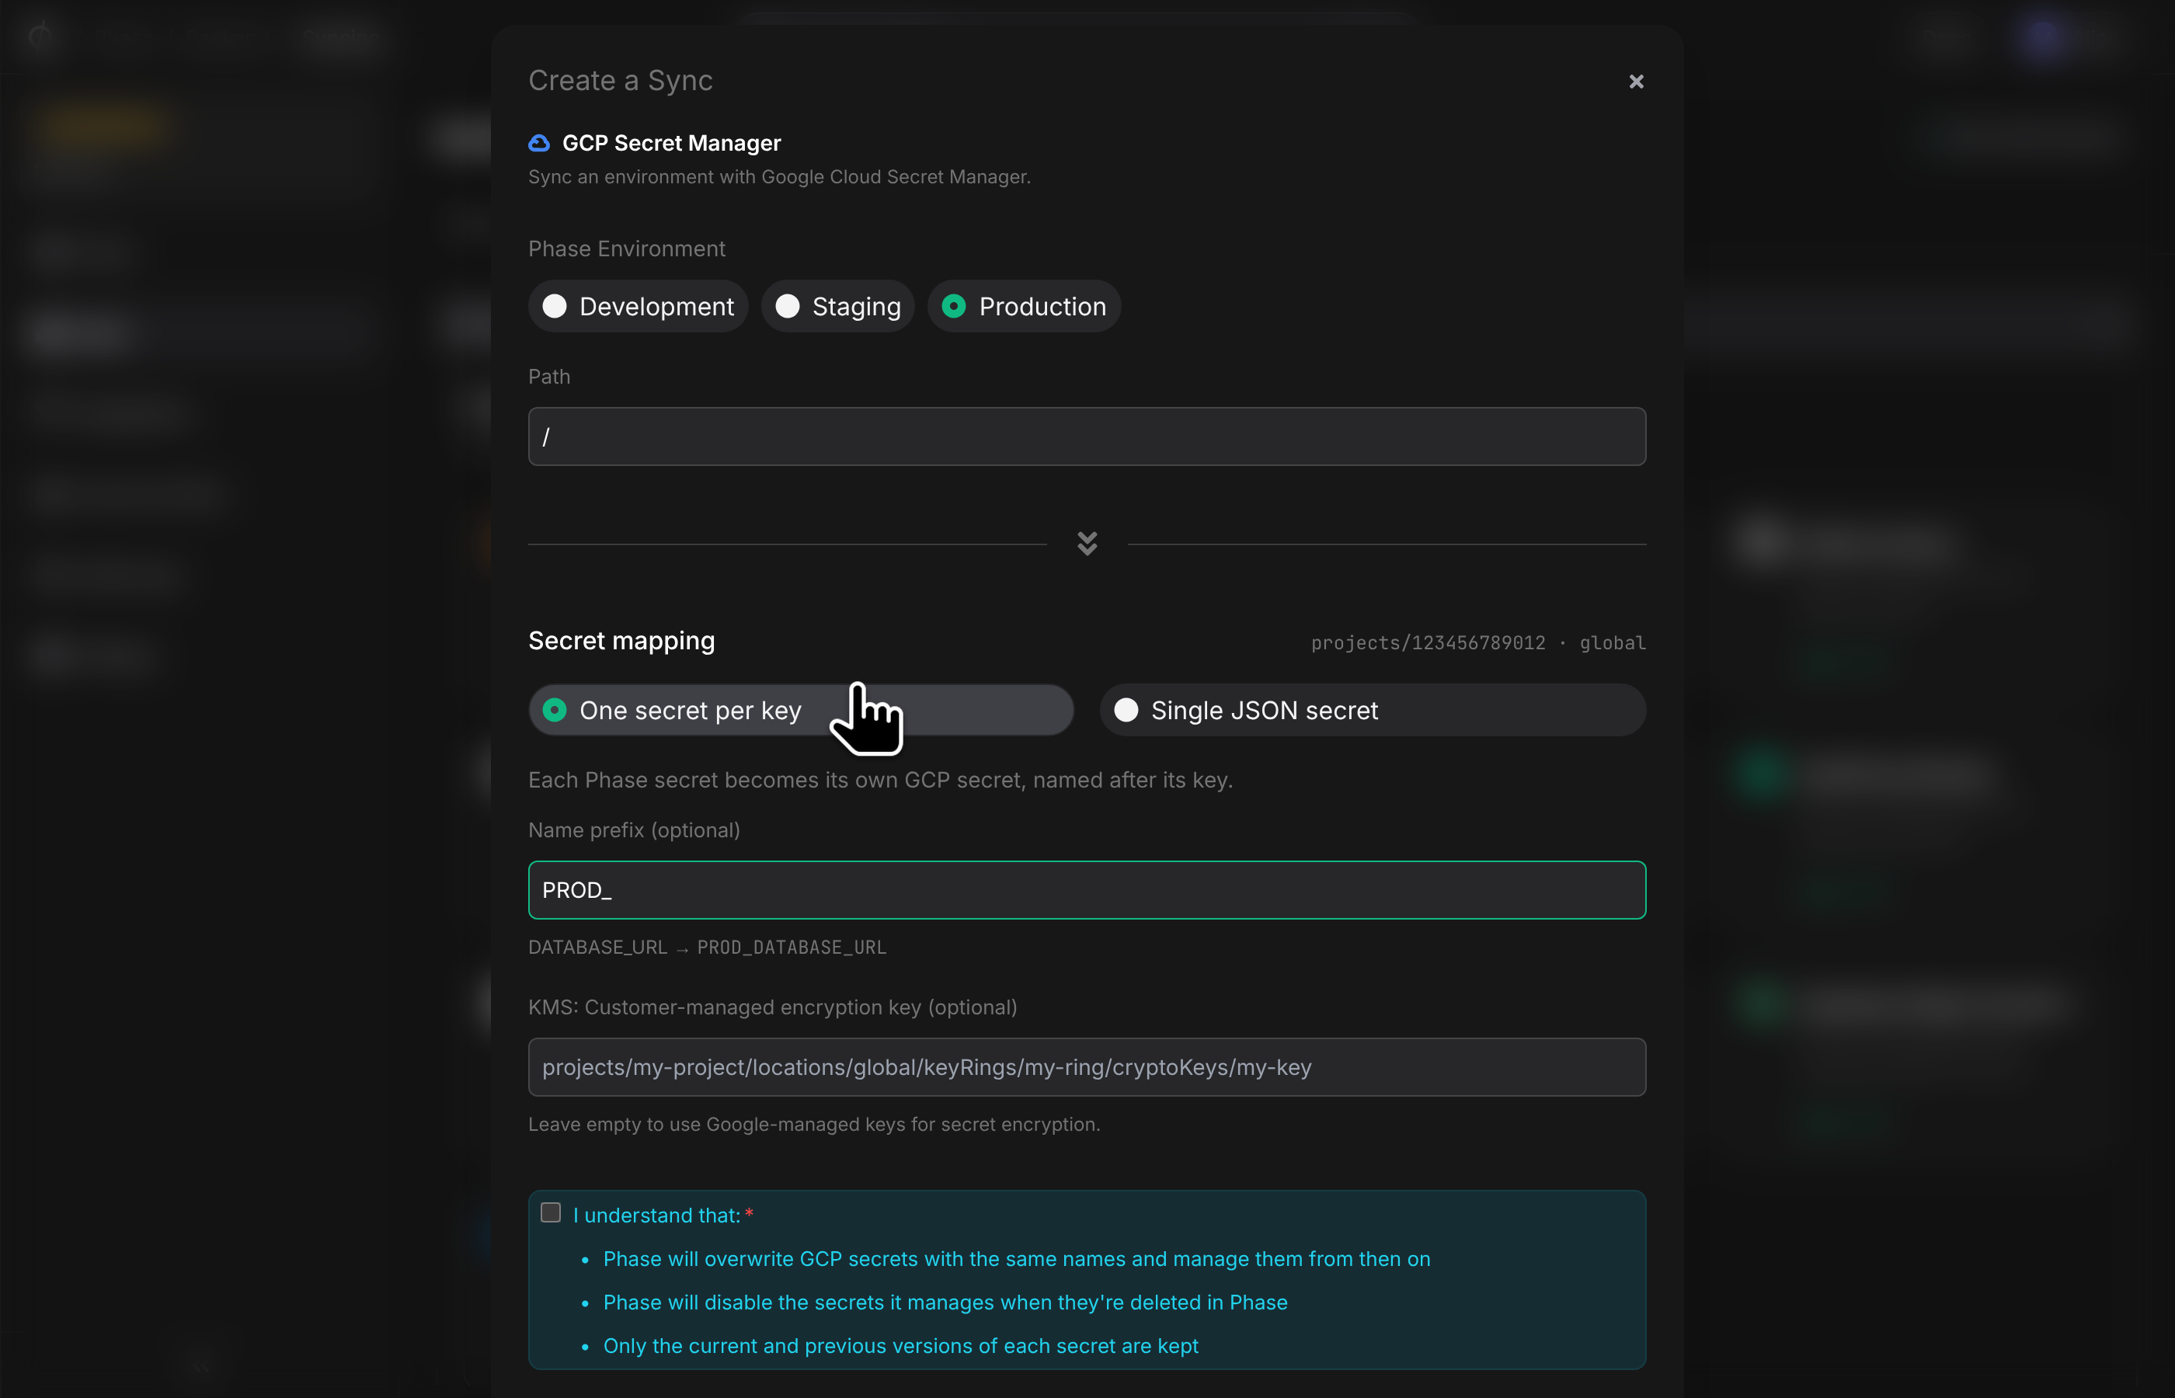Click the Only the current and previous versions bullet
This screenshot has height=1398, width=2175.
point(900,1346)
